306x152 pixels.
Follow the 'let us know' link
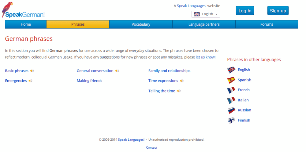205,57
